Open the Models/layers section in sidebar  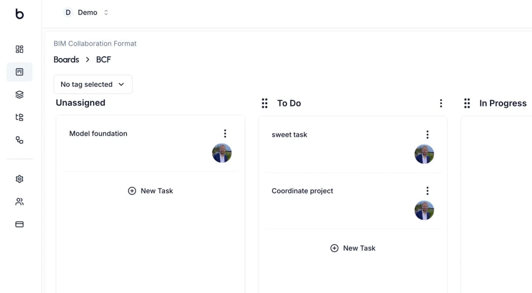pyautogui.click(x=19, y=94)
